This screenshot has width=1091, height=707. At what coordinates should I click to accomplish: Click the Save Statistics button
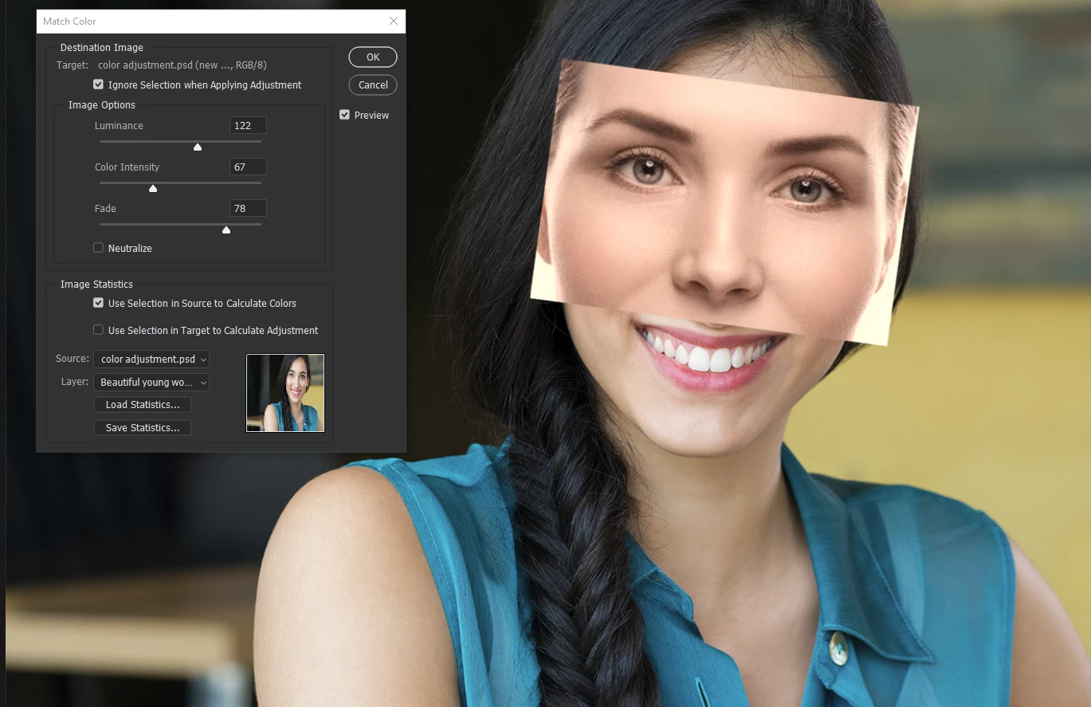(x=143, y=428)
